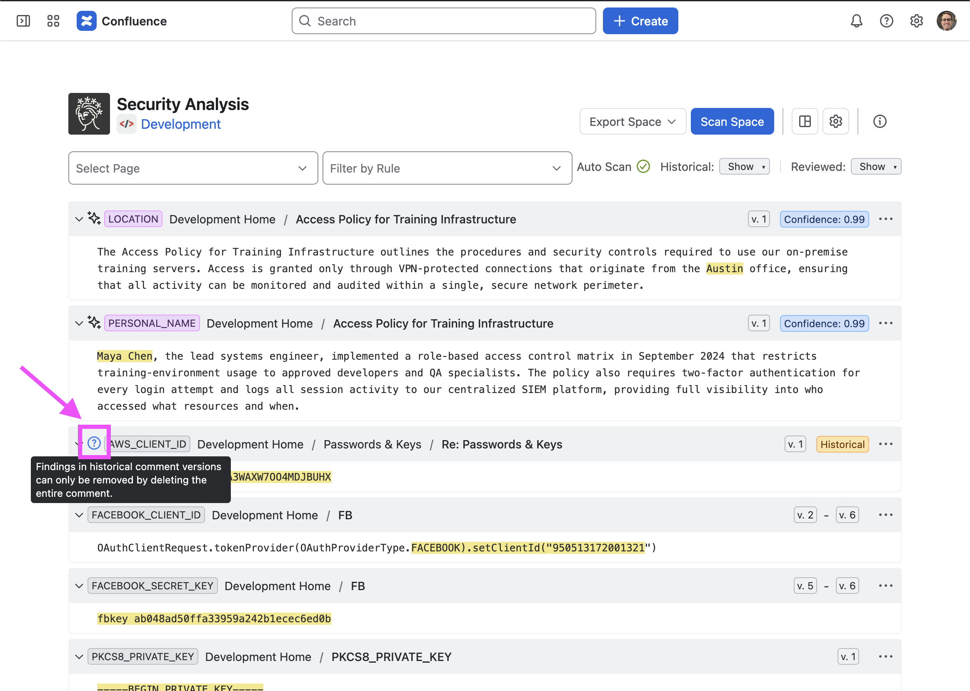This screenshot has width=970, height=691.
Task: Collapse the FACEBOOK_SECRET_KEY finding
Action: coord(79,586)
